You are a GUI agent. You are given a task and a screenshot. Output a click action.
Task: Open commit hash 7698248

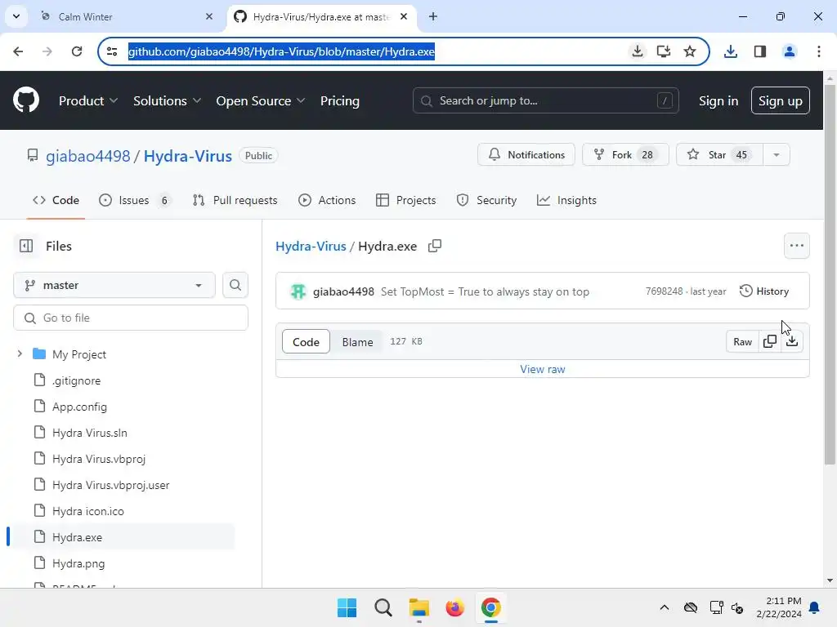664,291
